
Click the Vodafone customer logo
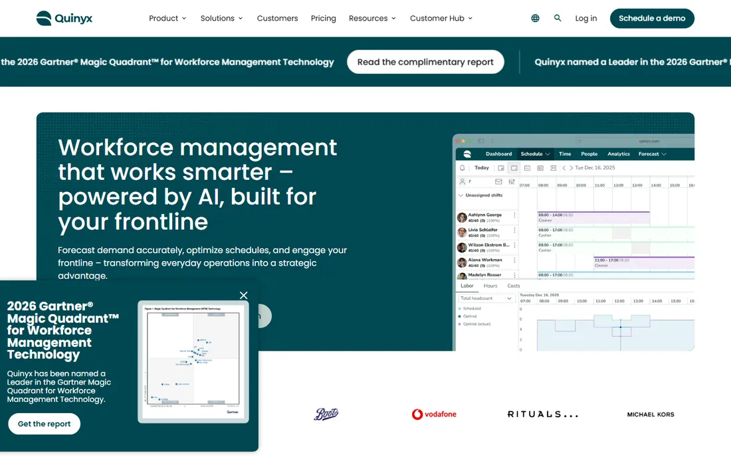tap(434, 414)
